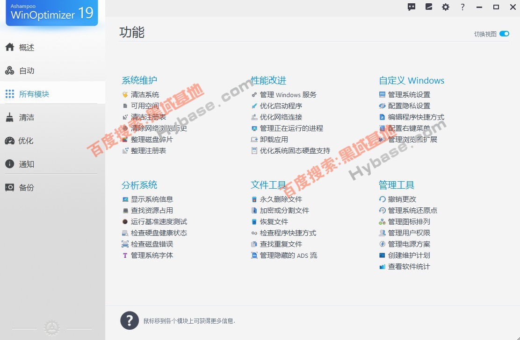Click the Ashampoo WinOptimizer 19 logo
Viewport: 520px width, 340px height.
pos(52,13)
